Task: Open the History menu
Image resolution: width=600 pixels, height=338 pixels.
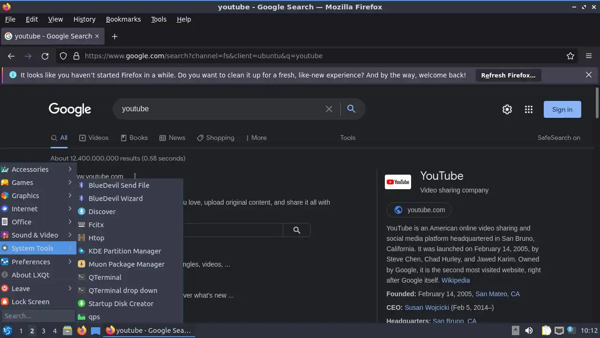Action: pyautogui.click(x=84, y=19)
